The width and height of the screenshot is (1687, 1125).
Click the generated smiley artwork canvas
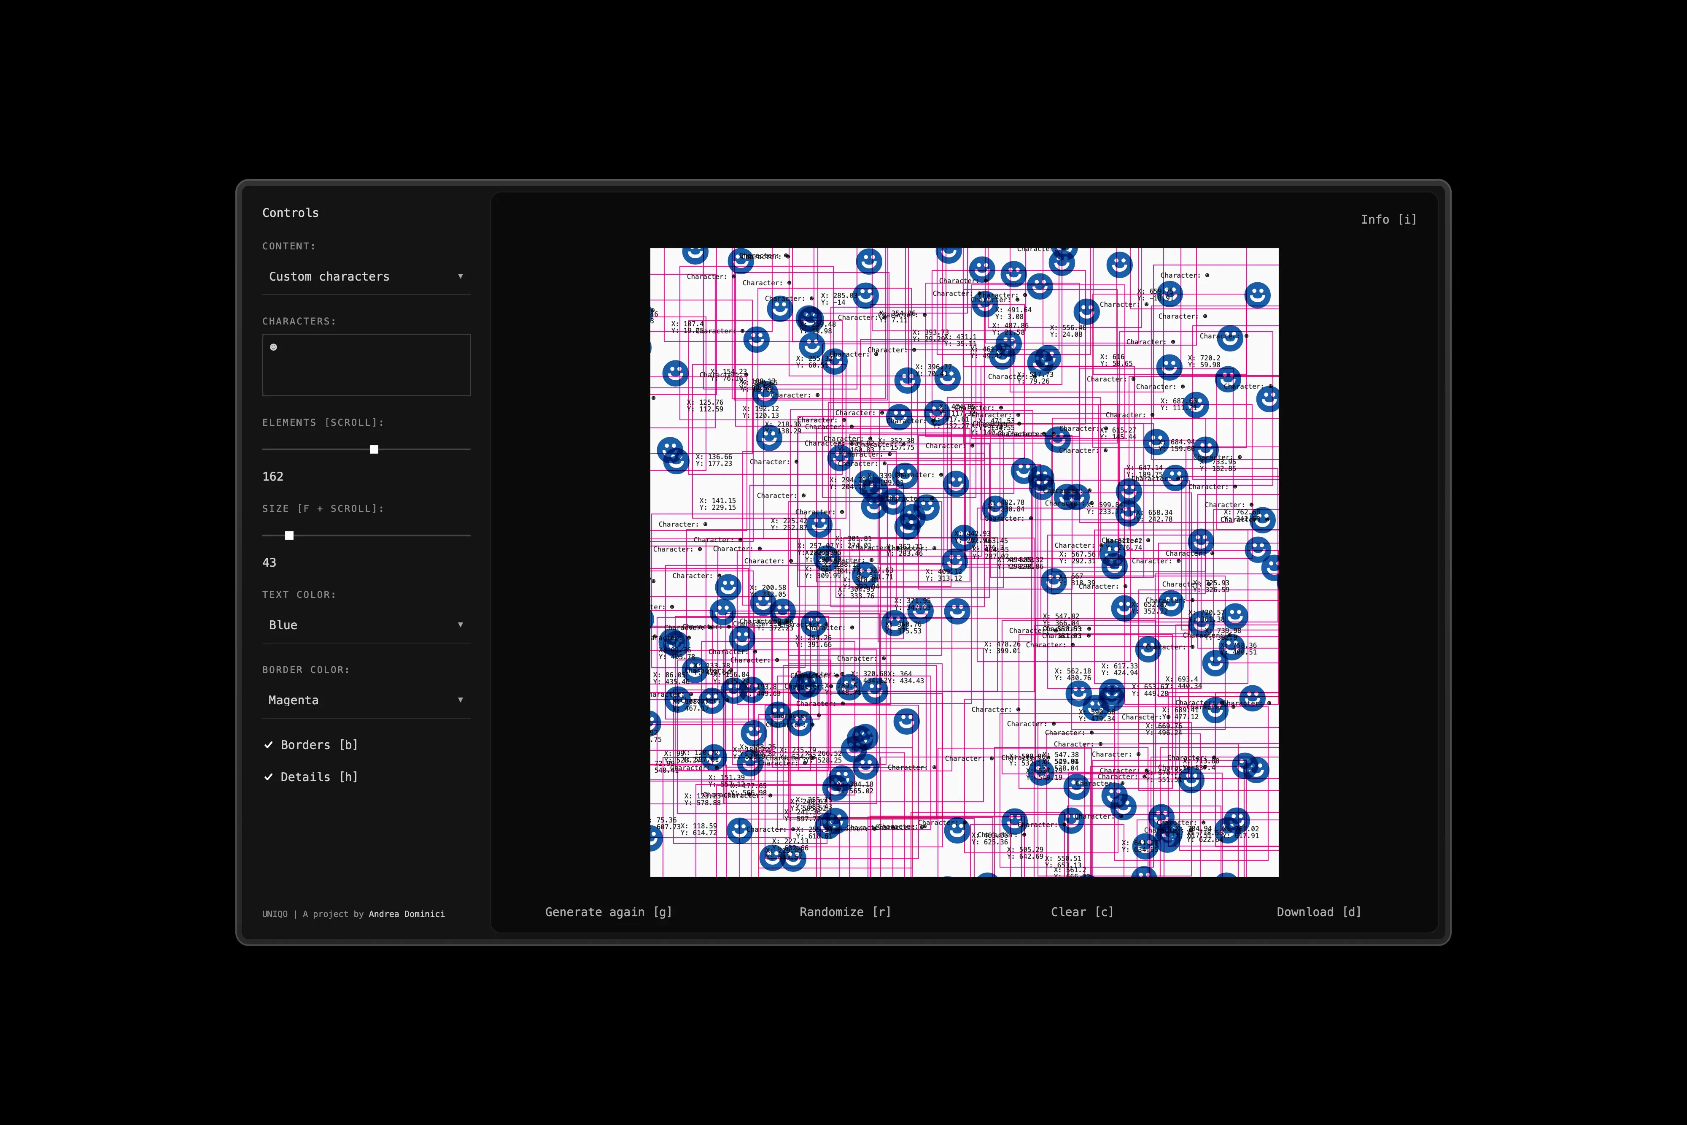click(964, 562)
